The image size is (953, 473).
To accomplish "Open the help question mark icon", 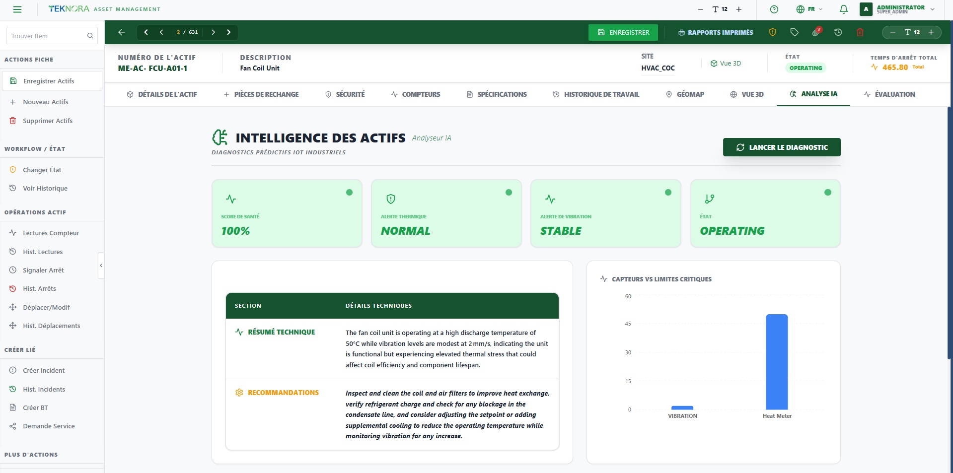I will (774, 9).
